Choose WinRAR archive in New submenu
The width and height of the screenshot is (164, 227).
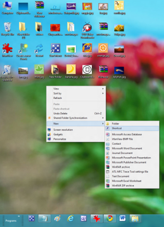click(x=132, y=167)
